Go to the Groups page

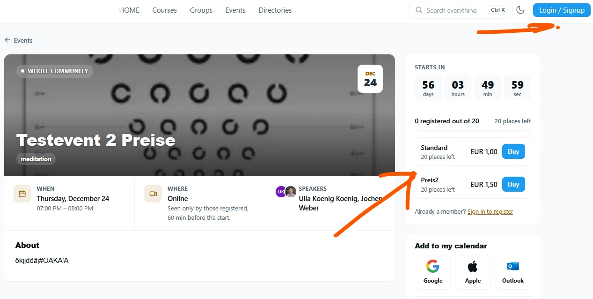tap(201, 10)
